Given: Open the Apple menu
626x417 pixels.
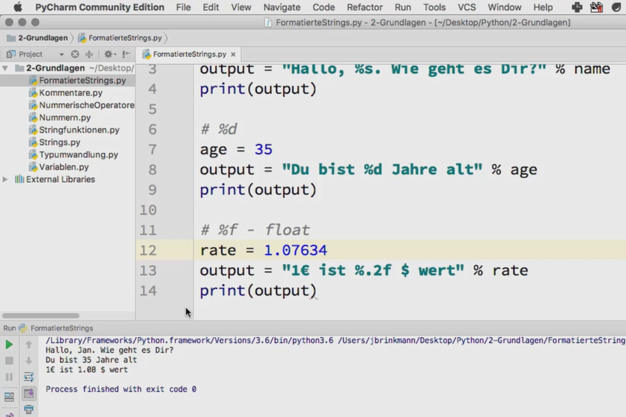Looking at the screenshot, I should coord(18,7).
